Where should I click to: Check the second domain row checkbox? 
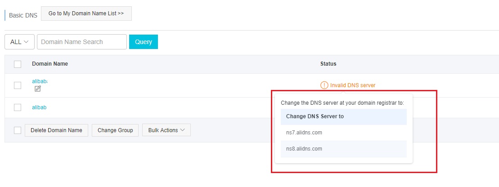[18, 107]
